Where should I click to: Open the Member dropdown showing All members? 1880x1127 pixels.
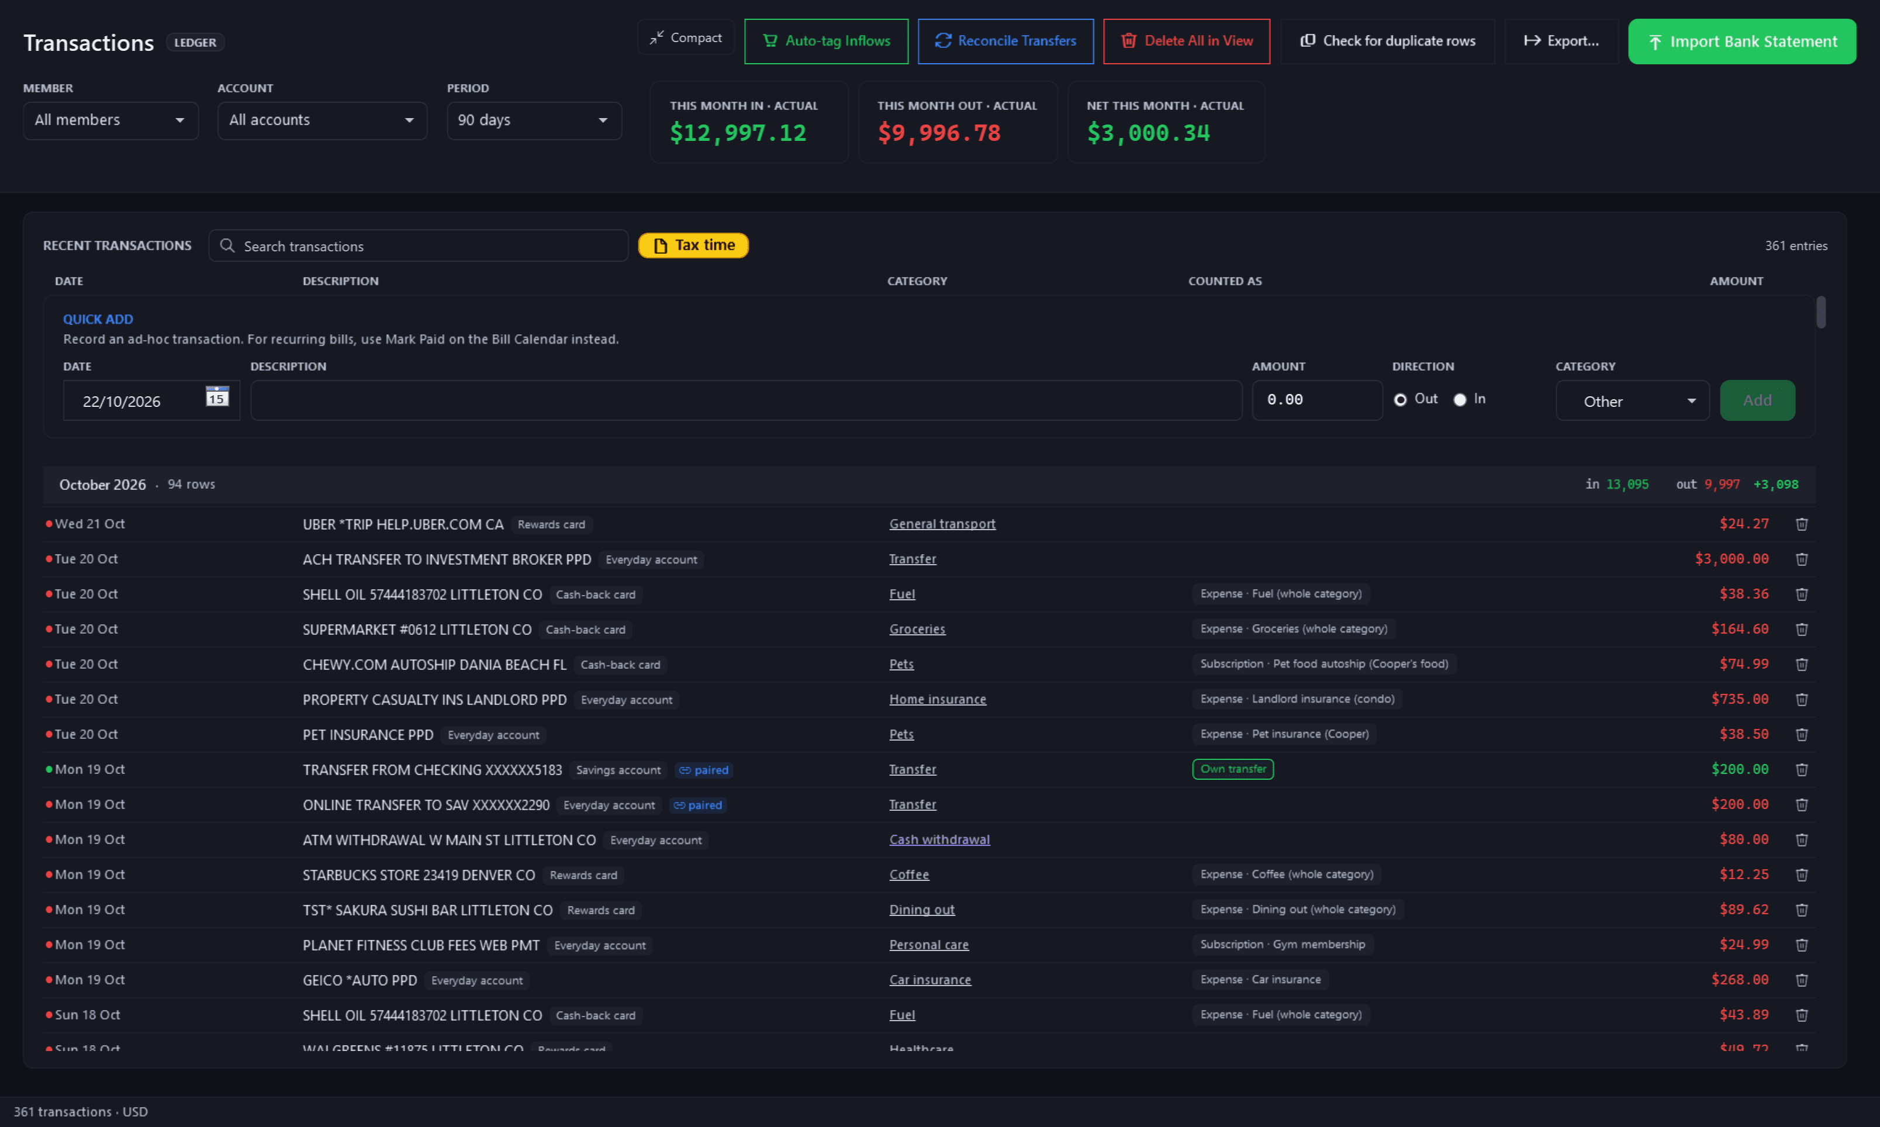click(111, 120)
